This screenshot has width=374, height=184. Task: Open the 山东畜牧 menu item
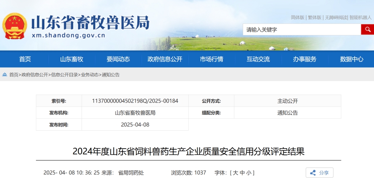coord(72,59)
